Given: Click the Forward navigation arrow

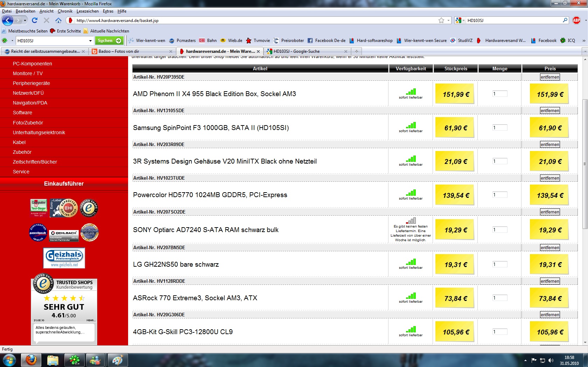Looking at the screenshot, I should (17, 20).
